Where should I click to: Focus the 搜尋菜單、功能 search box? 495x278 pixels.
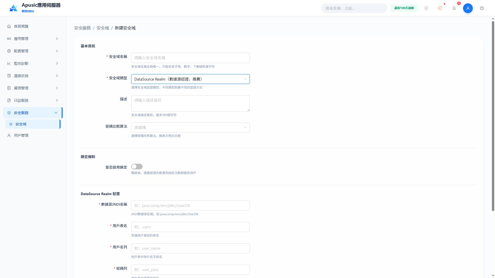click(354, 8)
